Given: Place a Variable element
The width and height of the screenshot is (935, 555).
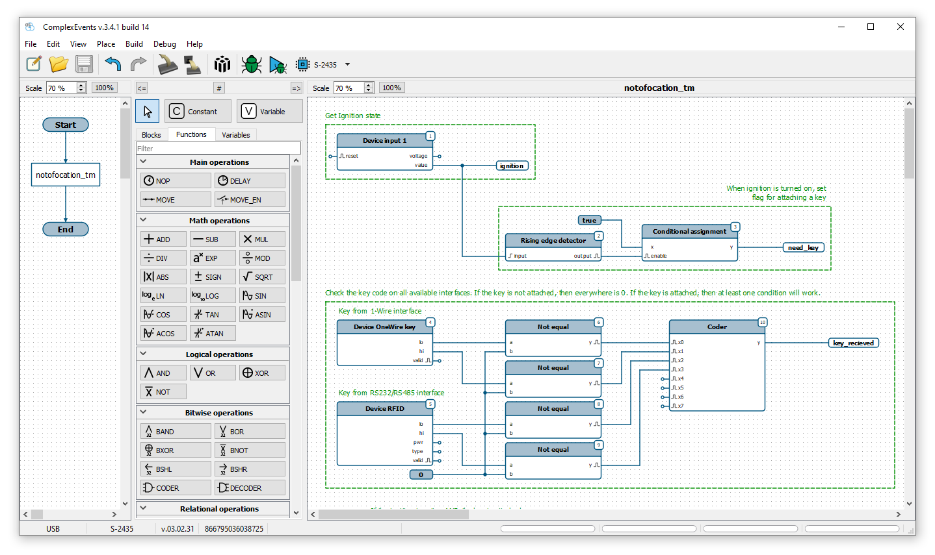Looking at the screenshot, I should (x=269, y=111).
